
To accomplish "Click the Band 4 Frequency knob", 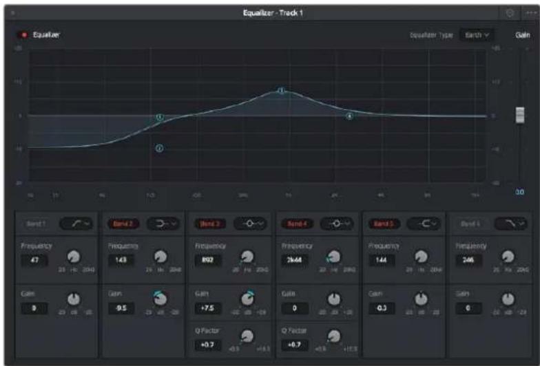I will (x=333, y=257).
